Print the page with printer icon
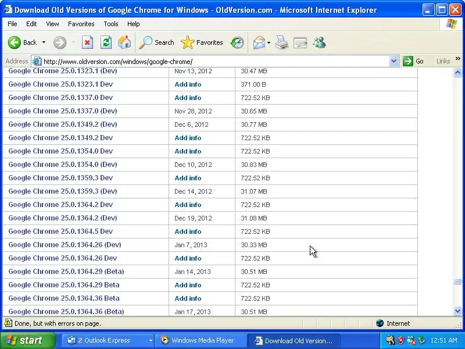Screen dimensions: 465x349 pyautogui.click(x=281, y=42)
